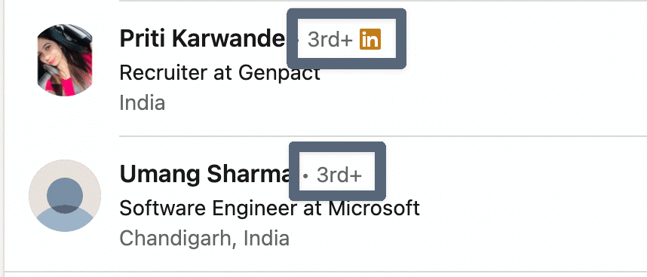Image resolution: width=647 pixels, height=277 pixels.
Task: Click highlight box border around Priti's 3rd+ badge
Action: tap(347, 13)
